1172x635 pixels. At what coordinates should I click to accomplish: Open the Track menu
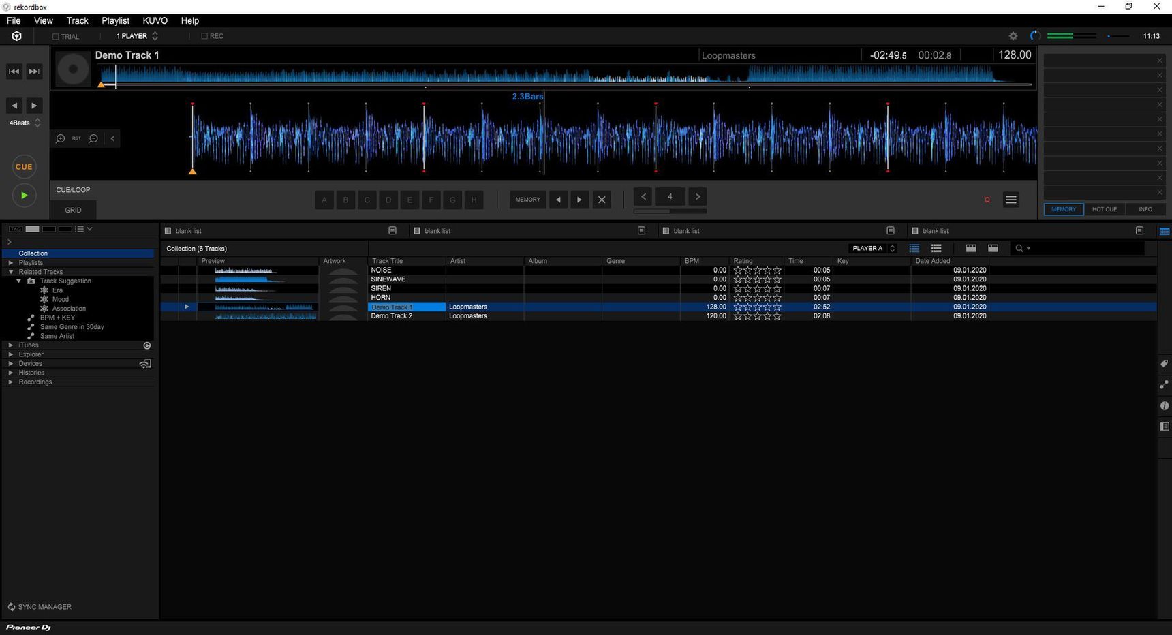pos(77,20)
